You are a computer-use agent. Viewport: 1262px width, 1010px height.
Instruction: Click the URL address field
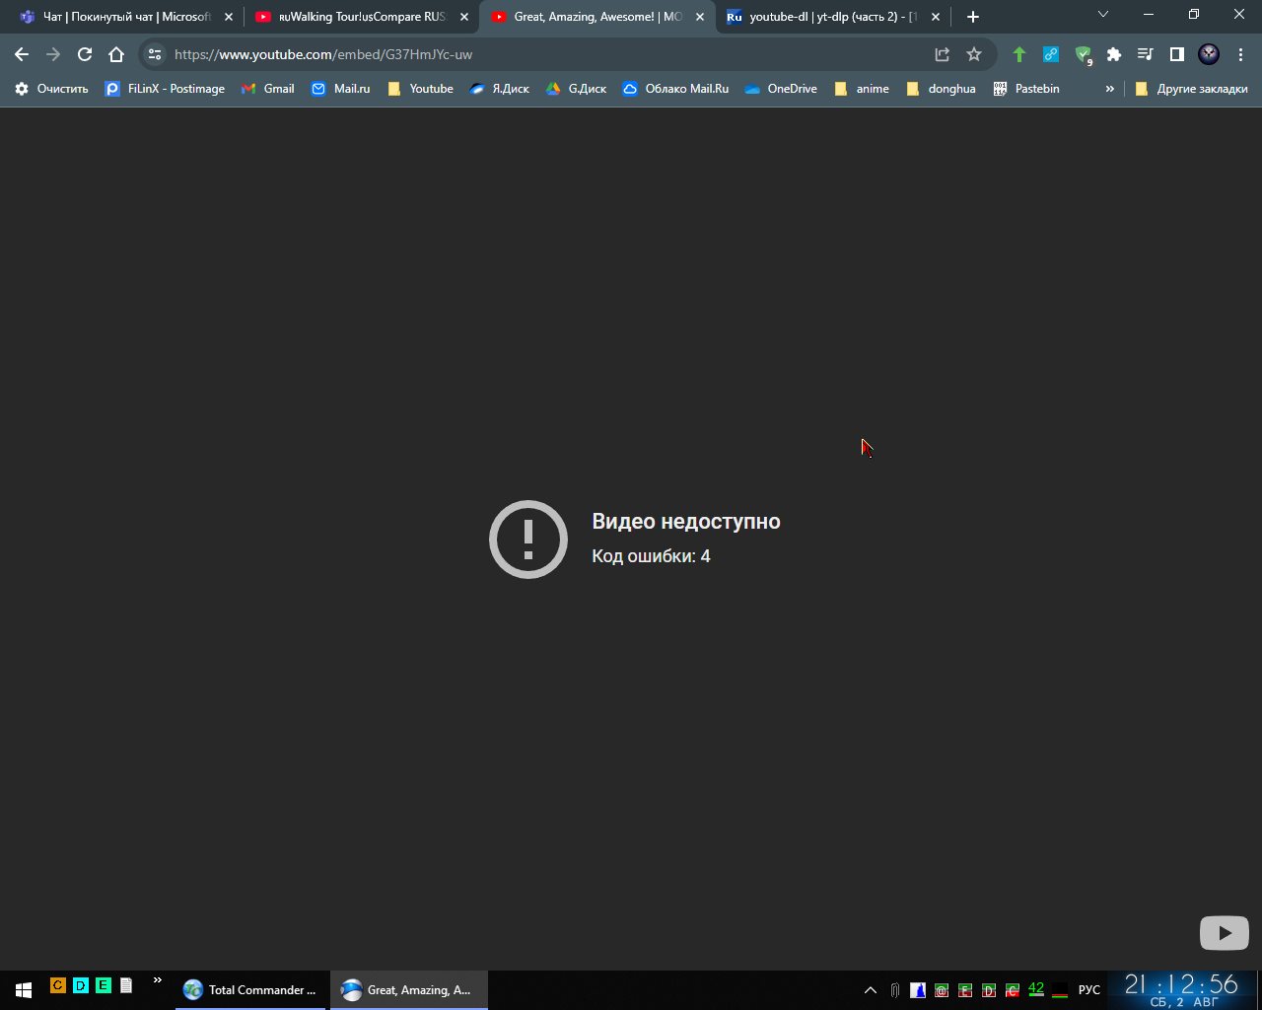click(542, 55)
